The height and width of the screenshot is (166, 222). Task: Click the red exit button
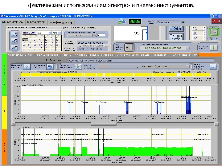tap(216, 21)
